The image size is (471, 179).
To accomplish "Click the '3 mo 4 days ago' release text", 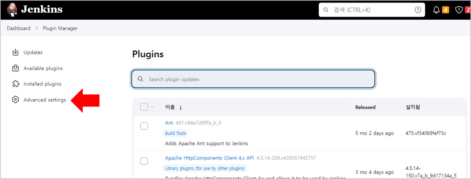I will coord(374,172).
